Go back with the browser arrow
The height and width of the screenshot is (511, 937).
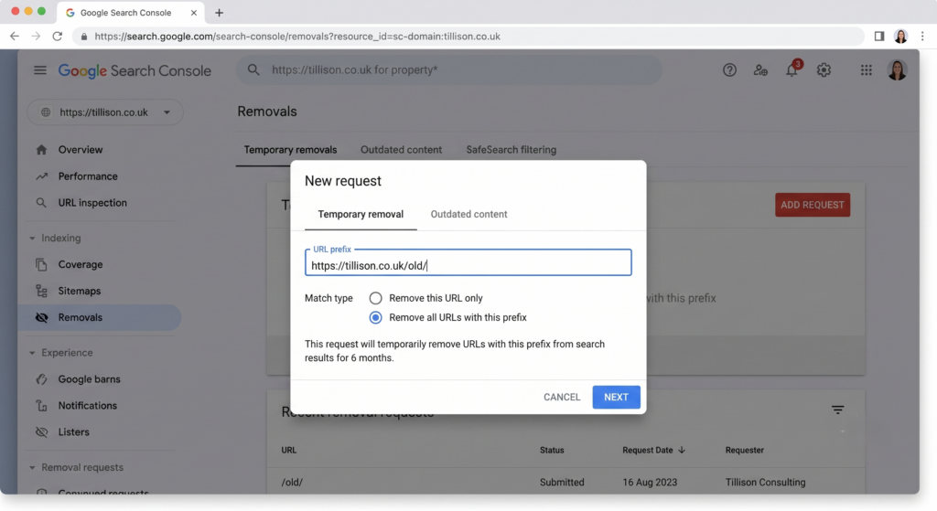(15, 37)
